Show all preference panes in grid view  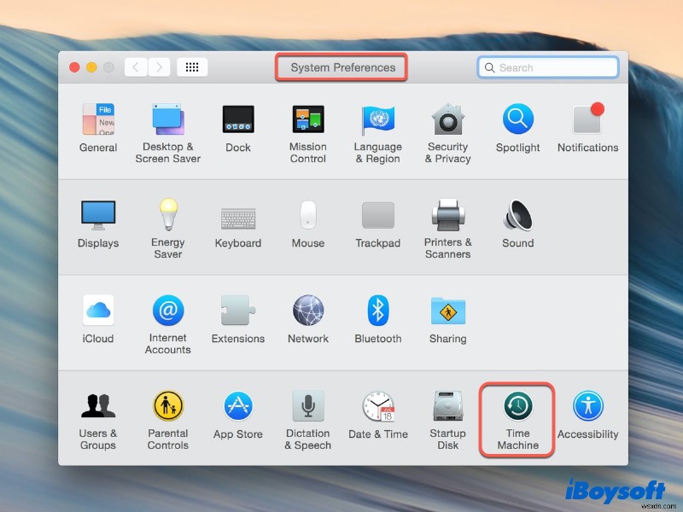click(x=191, y=67)
